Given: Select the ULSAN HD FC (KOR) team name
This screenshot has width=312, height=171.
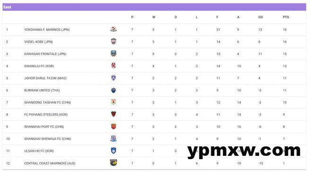Looking at the screenshot, I should point(39,151).
